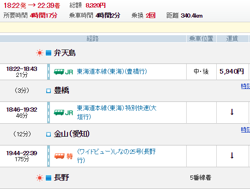Click hollow square transfer marker beside 豊橋
This screenshot has height=189, width=250.
coord(49,91)
